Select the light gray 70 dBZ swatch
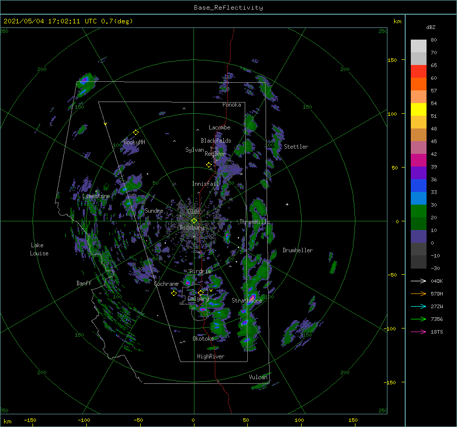 [418, 46]
